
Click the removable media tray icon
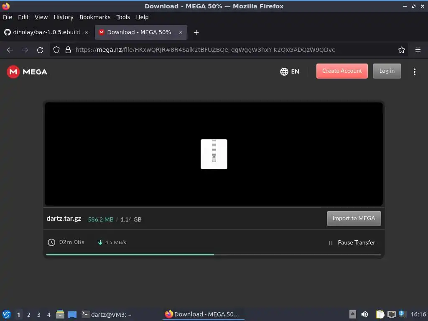click(353, 314)
